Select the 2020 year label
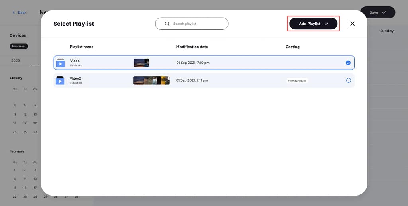408x206 pixels. 16,61
